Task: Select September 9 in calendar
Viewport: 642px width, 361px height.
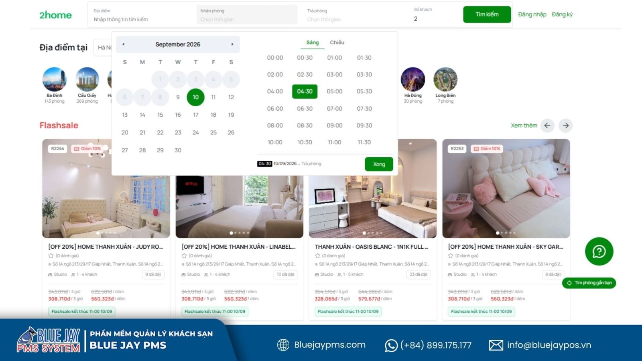Action: (x=178, y=97)
